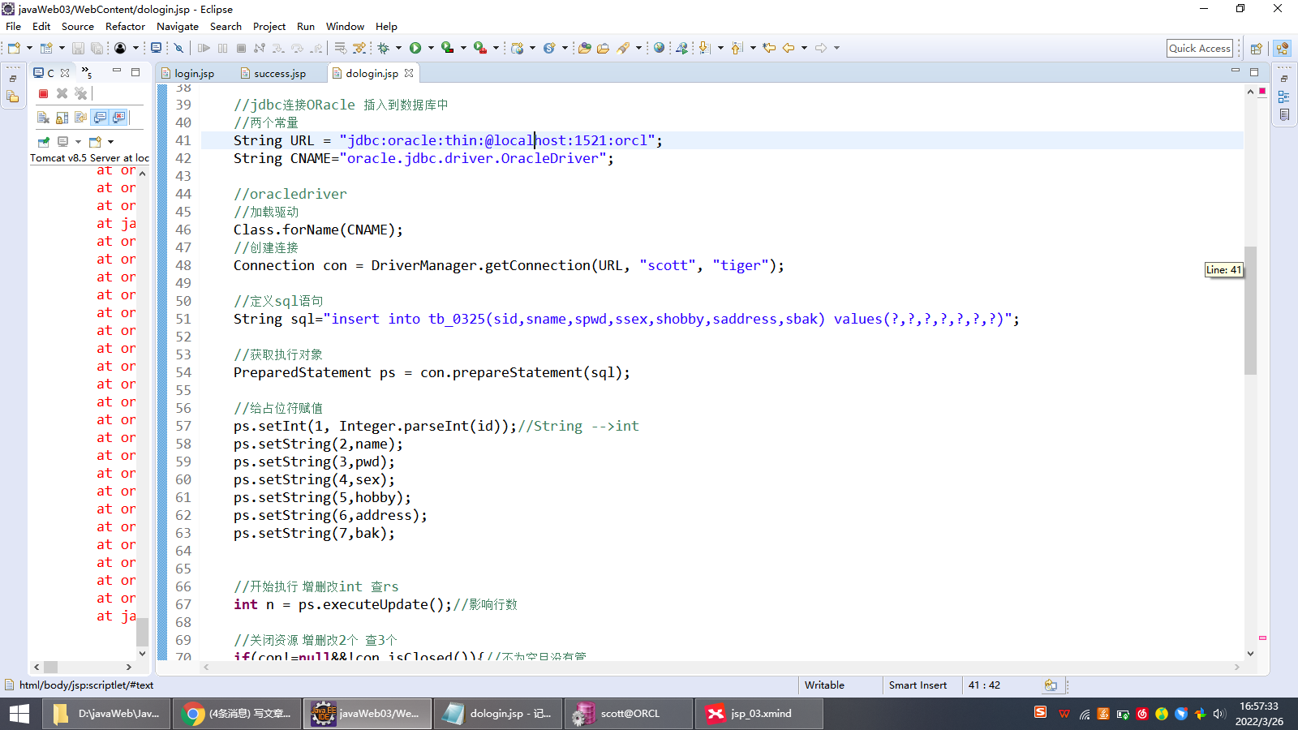Image resolution: width=1298 pixels, height=730 pixels.
Task: Click the Outline icon in right trim
Action: [x=1283, y=97]
